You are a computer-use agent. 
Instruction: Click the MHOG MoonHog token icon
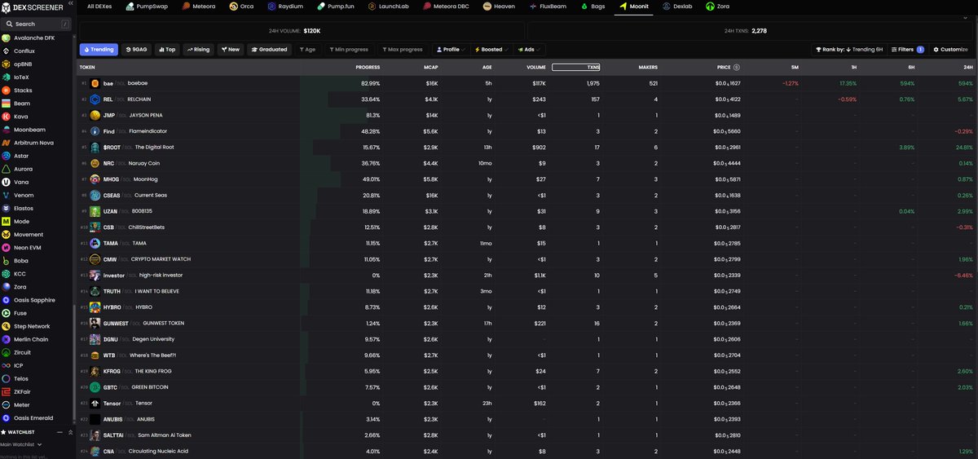click(x=95, y=179)
